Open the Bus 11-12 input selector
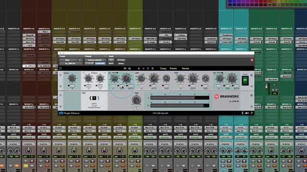 click(x=150, y=128)
